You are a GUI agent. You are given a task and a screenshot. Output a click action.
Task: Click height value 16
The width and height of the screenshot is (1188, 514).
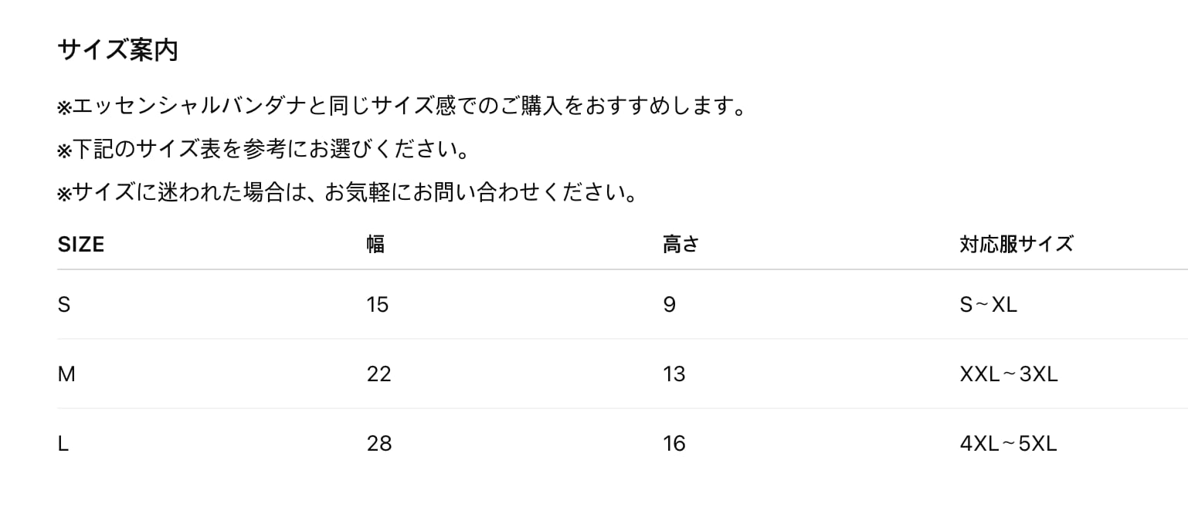tap(674, 444)
